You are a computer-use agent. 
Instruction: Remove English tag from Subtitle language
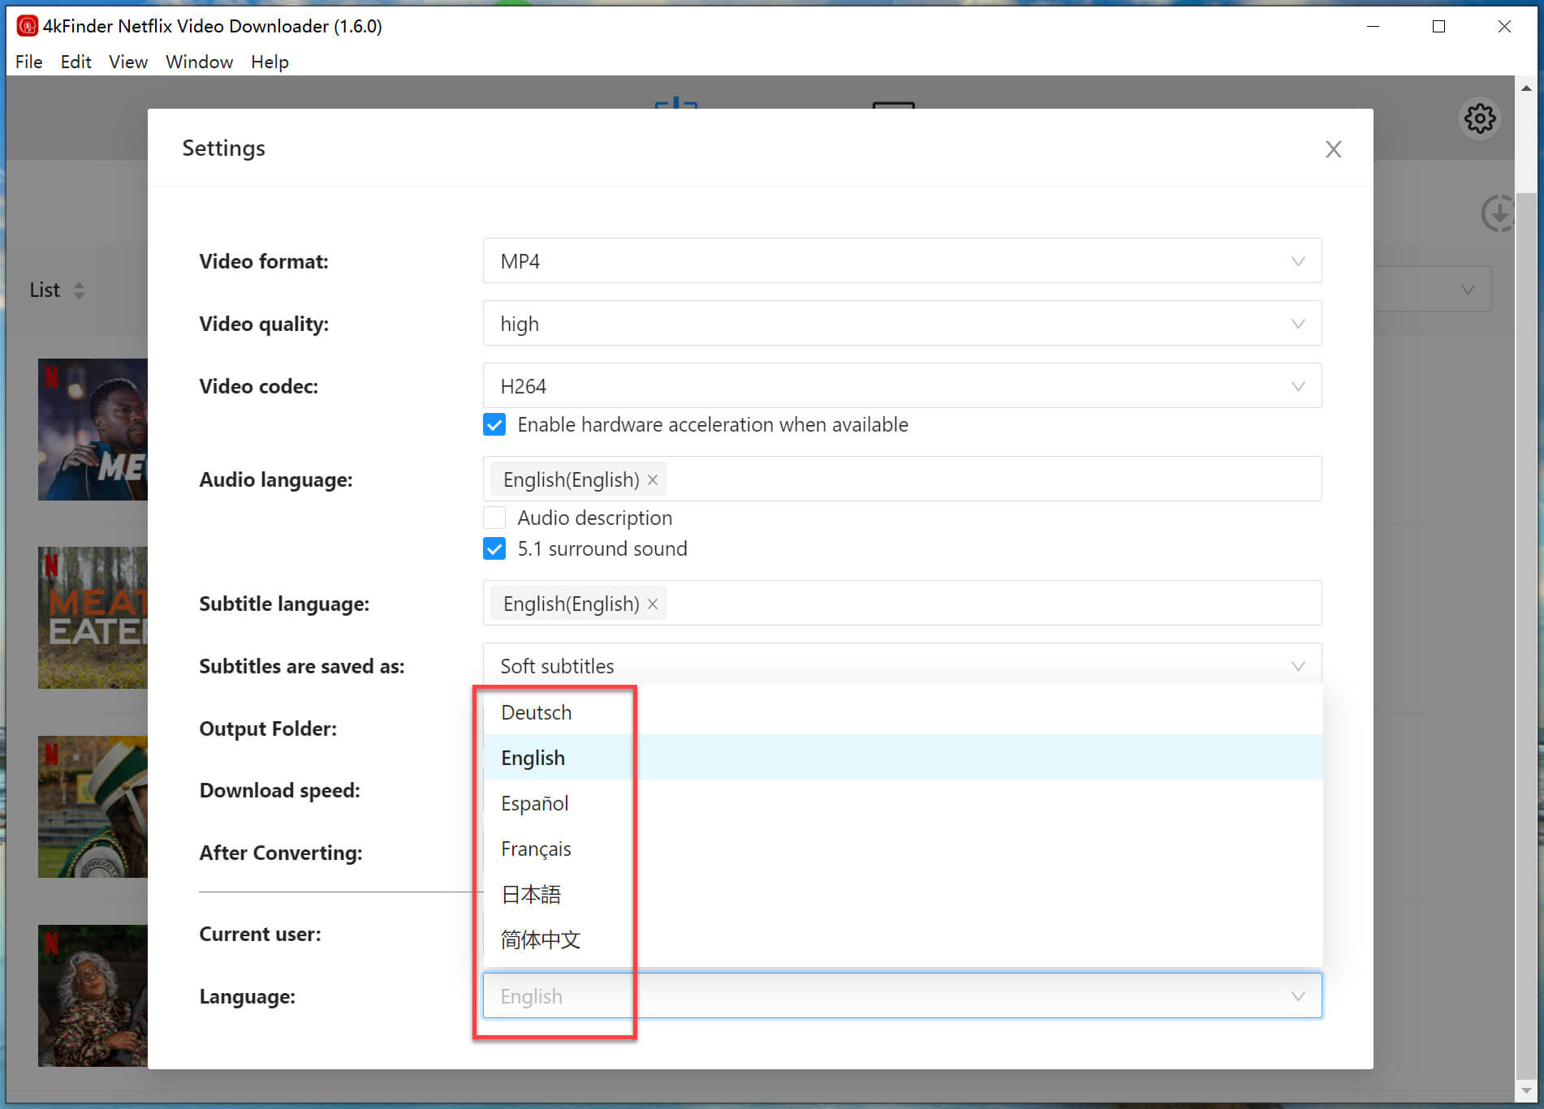(653, 604)
